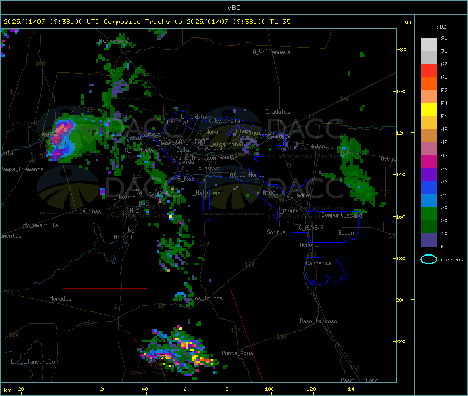The height and width of the screenshot is (396, 468).
Task: Select the gold 51 dBZ legend swatch
Action: [428, 122]
